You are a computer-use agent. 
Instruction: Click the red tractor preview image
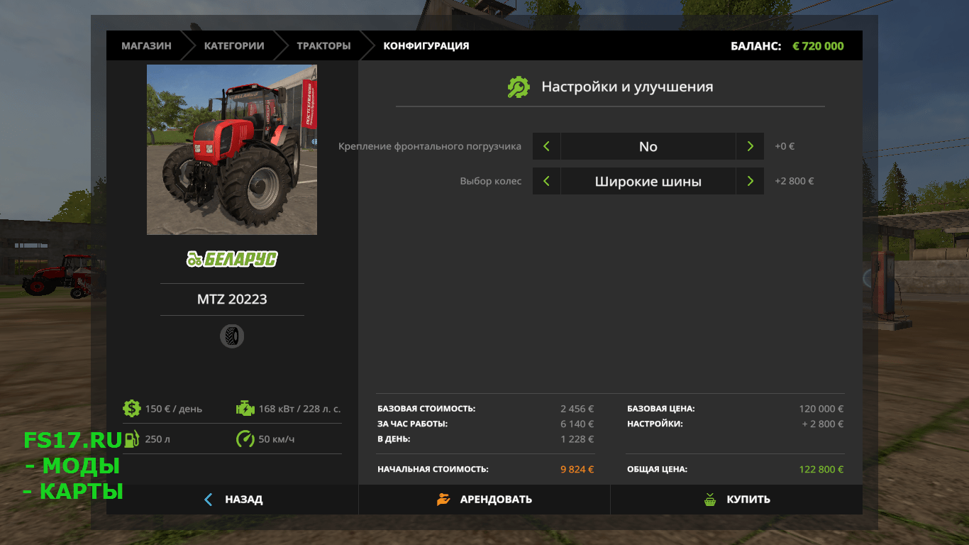point(232,150)
